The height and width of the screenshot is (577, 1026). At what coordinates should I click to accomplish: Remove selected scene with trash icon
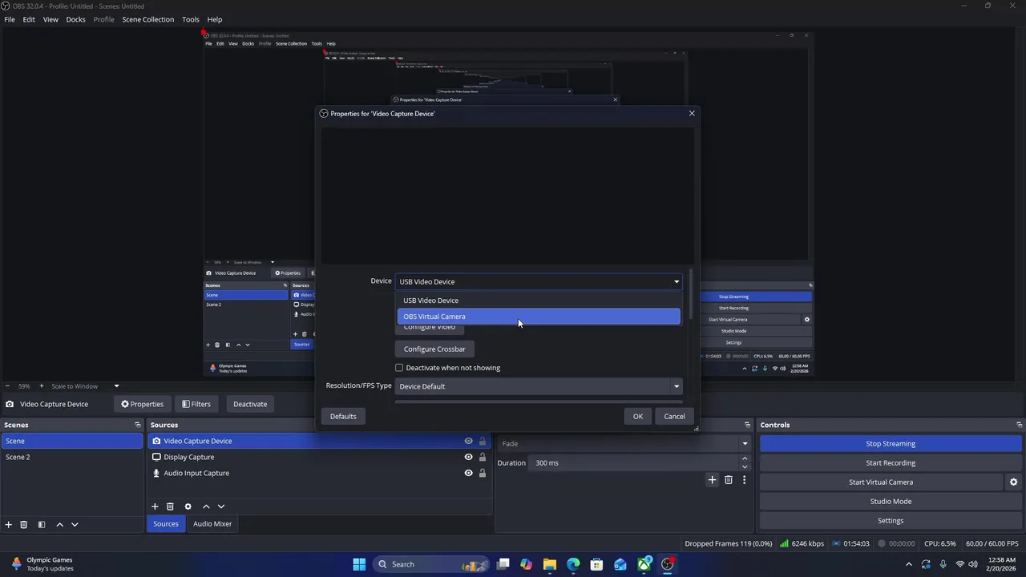(x=24, y=524)
